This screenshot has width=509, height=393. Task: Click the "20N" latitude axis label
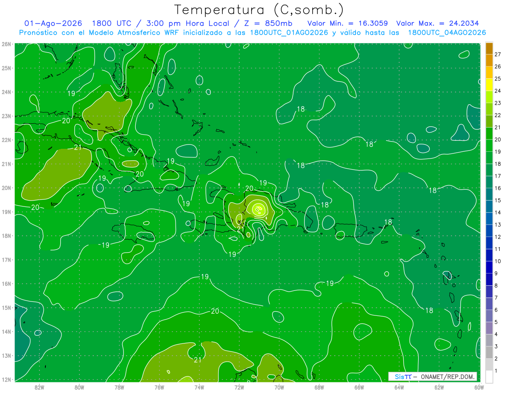(6, 188)
